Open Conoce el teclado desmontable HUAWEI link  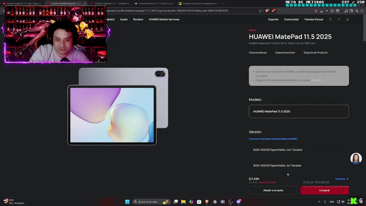click(x=273, y=139)
